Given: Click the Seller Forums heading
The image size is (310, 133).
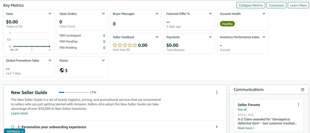Looking at the screenshot, I should 249,105.
